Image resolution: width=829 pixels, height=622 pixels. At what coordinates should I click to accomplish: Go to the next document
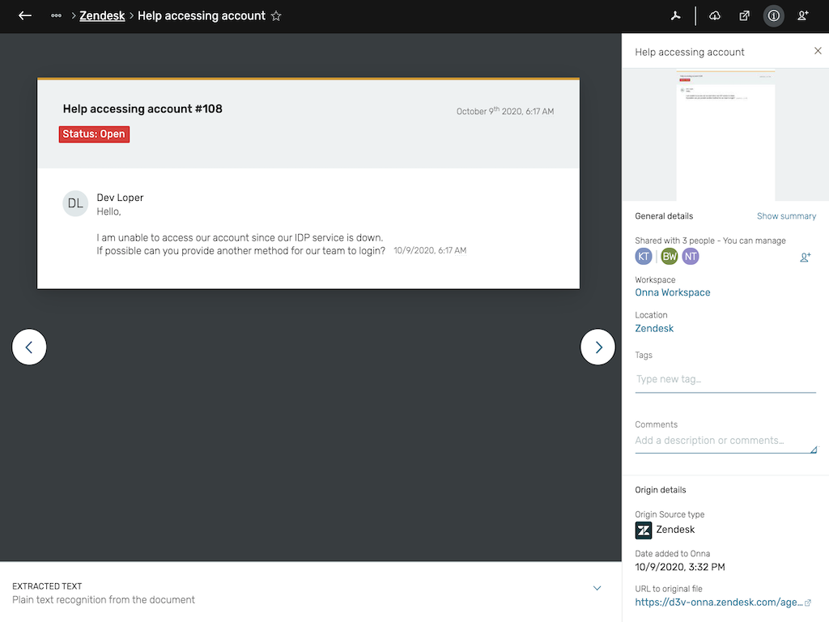[598, 347]
